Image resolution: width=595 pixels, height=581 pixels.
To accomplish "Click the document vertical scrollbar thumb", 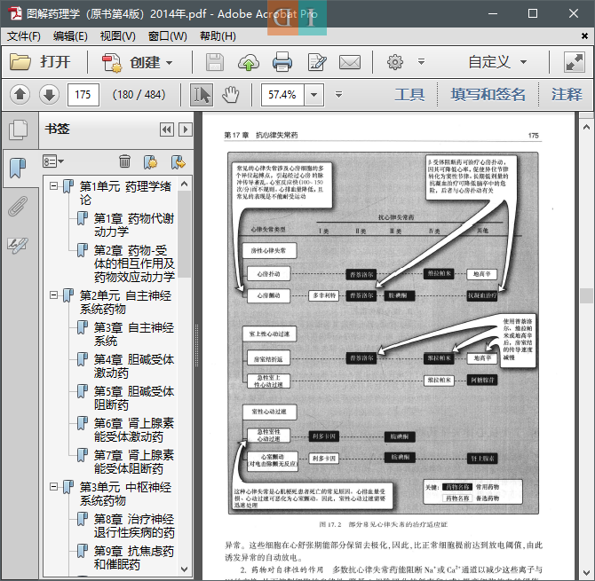I will click(x=586, y=295).
